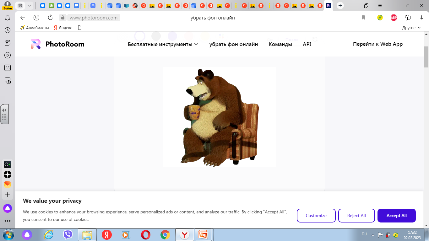Click Reject All cookies button
This screenshot has width=429, height=241.
click(x=356, y=216)
